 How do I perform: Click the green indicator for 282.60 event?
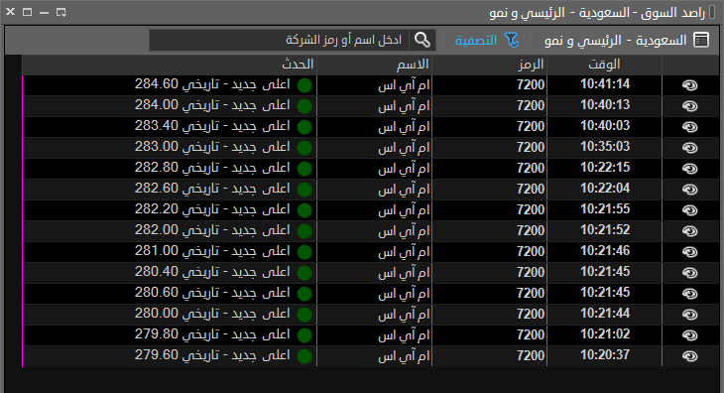pos(304,190)
